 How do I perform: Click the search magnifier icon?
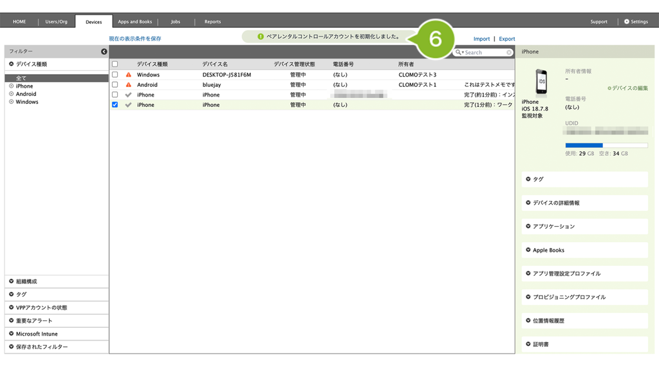(458, 52)
